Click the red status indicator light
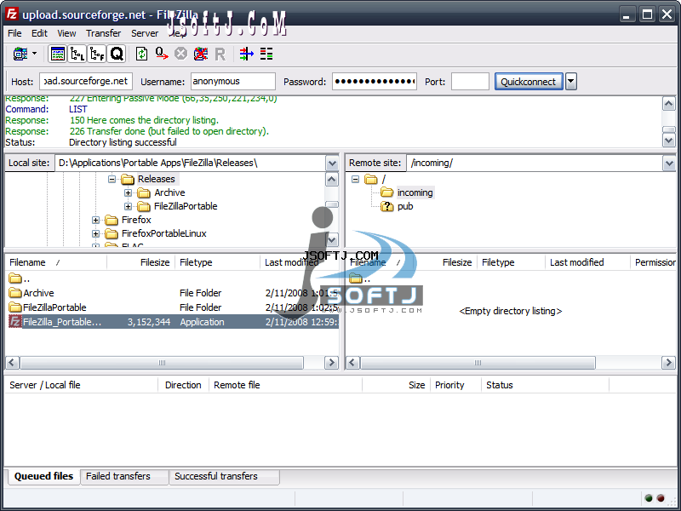This screenshot has width=681, height=511. tap(661, 498)
